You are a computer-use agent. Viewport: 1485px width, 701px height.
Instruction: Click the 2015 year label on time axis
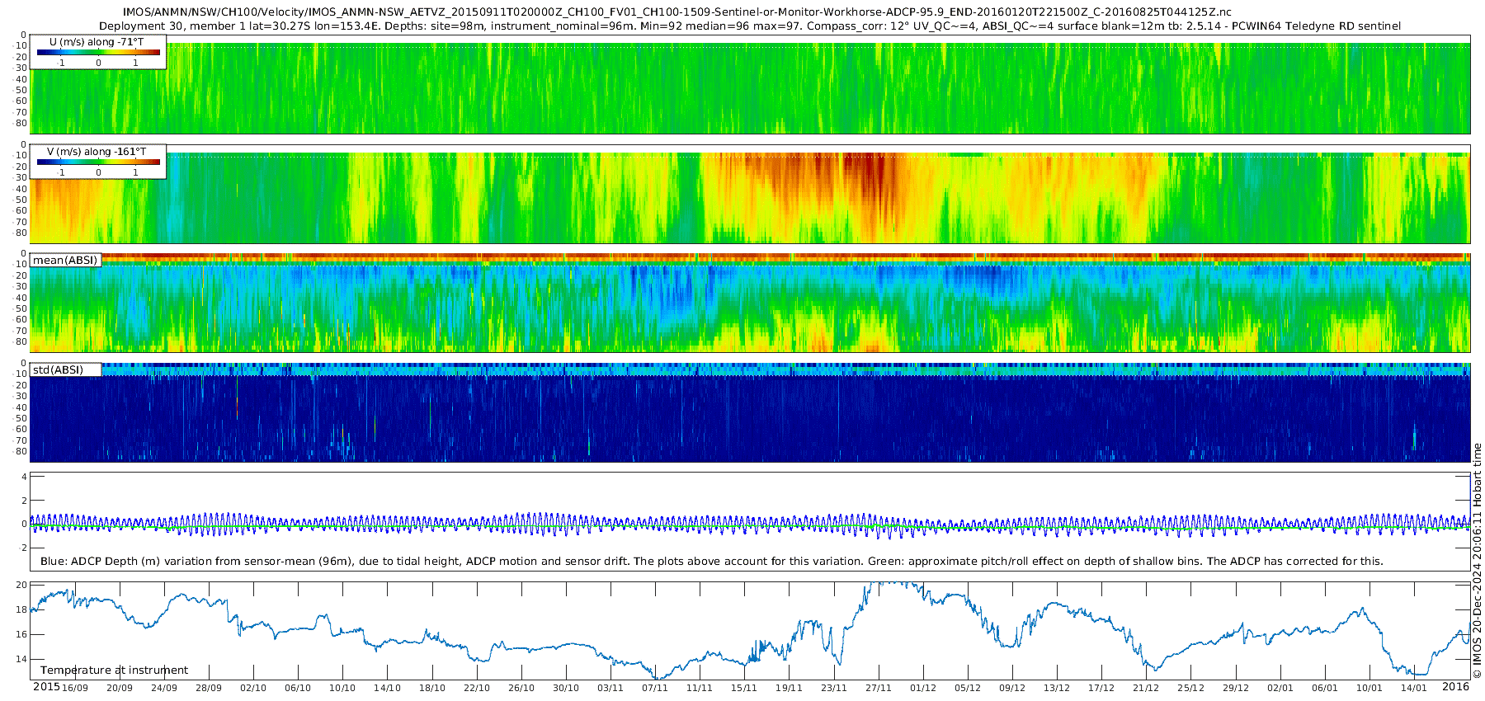(x=46, y=687)
